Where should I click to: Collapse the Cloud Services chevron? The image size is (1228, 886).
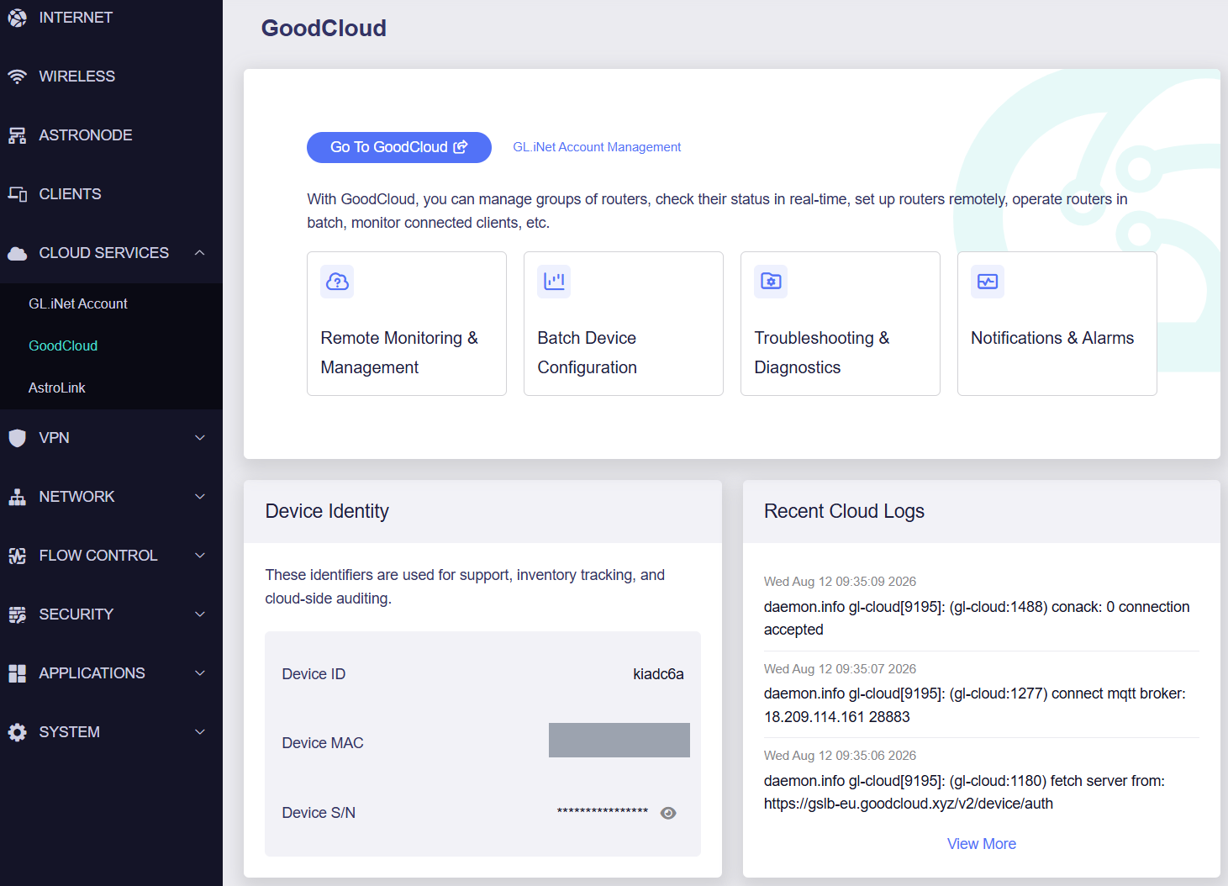[200, 253]
